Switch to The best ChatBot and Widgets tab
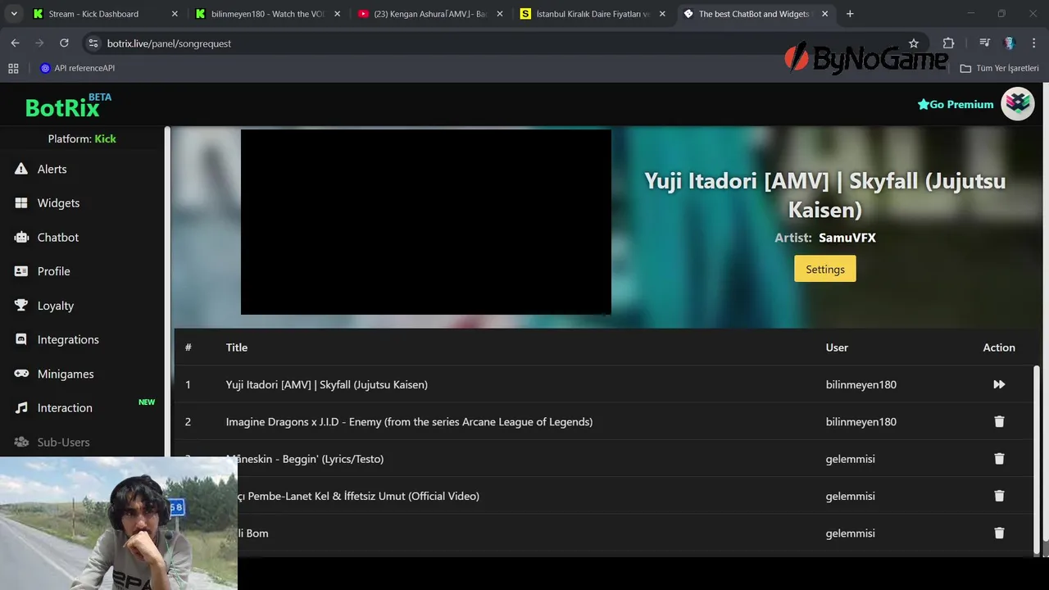The image size is (1049, 590). (754, 14)
